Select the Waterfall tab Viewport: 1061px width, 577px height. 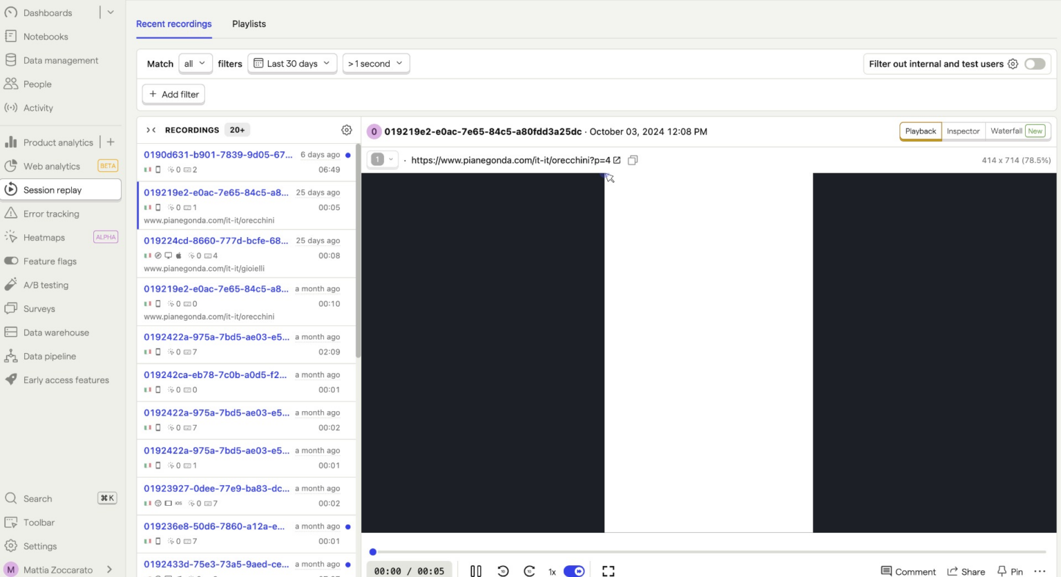coord(1017,131)
